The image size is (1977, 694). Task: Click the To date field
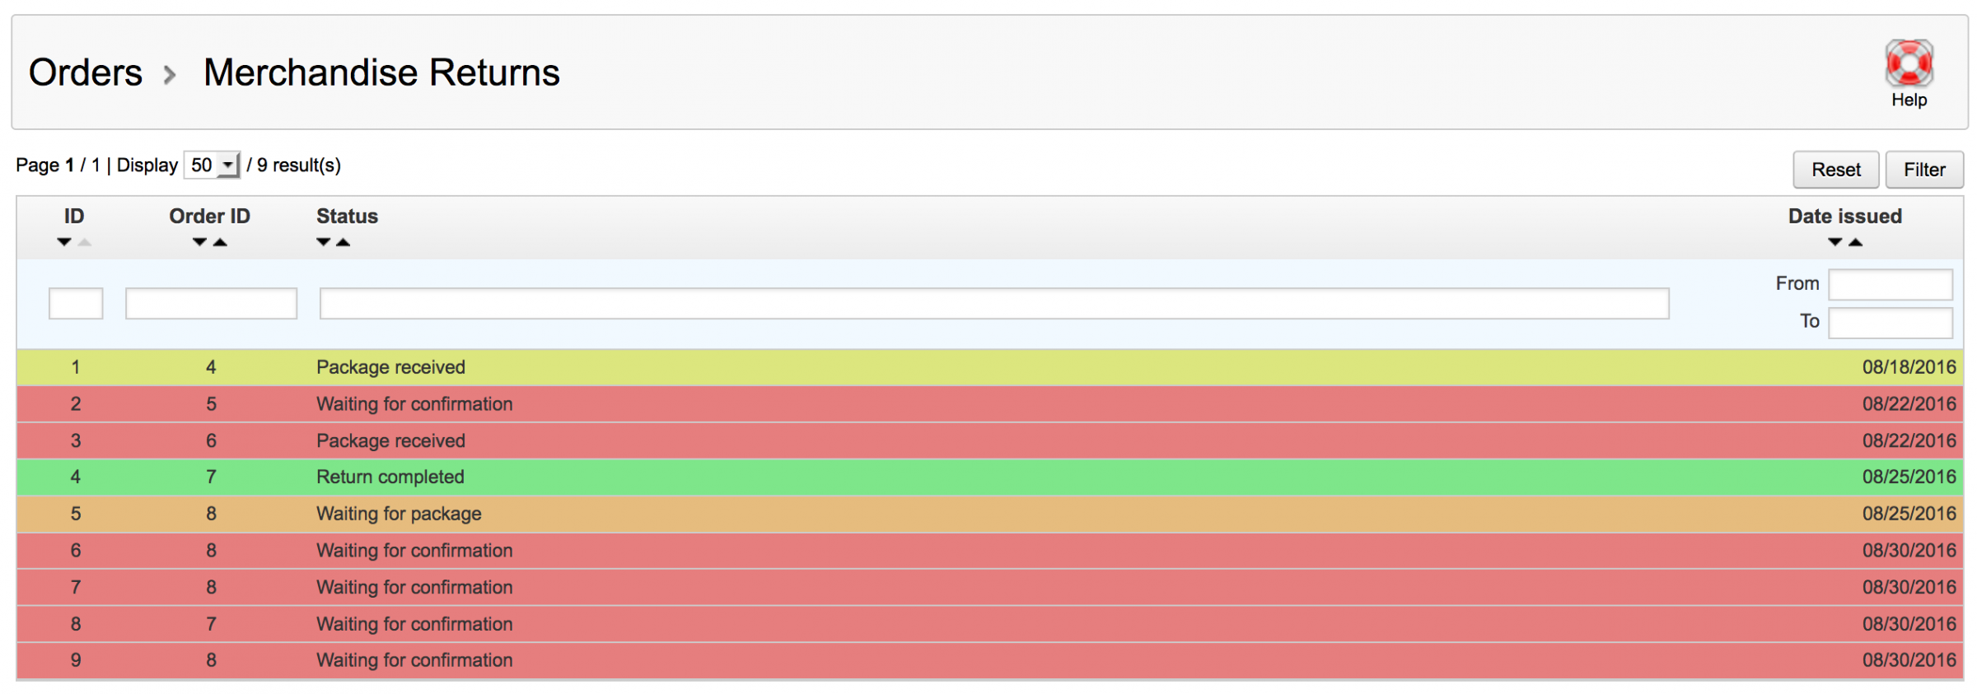(1890, 322)
